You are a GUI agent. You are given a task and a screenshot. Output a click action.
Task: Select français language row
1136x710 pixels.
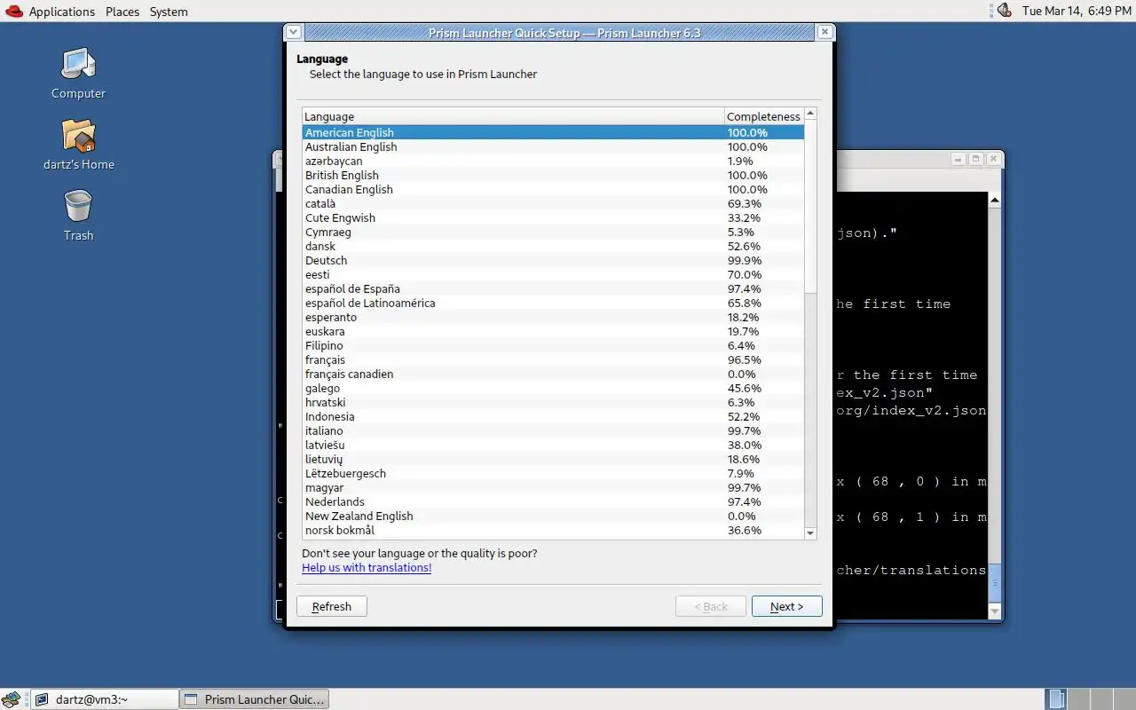[553, 359]
